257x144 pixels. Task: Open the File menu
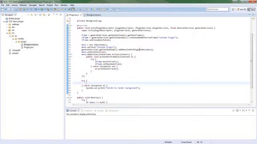click(x=2, y=5)
